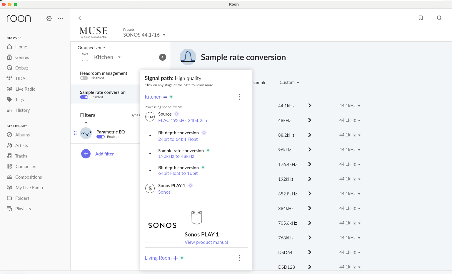Click the arrow in the 352.8kHz row
Viewport: 452px width, 274px height.
(x=310, y=194)
